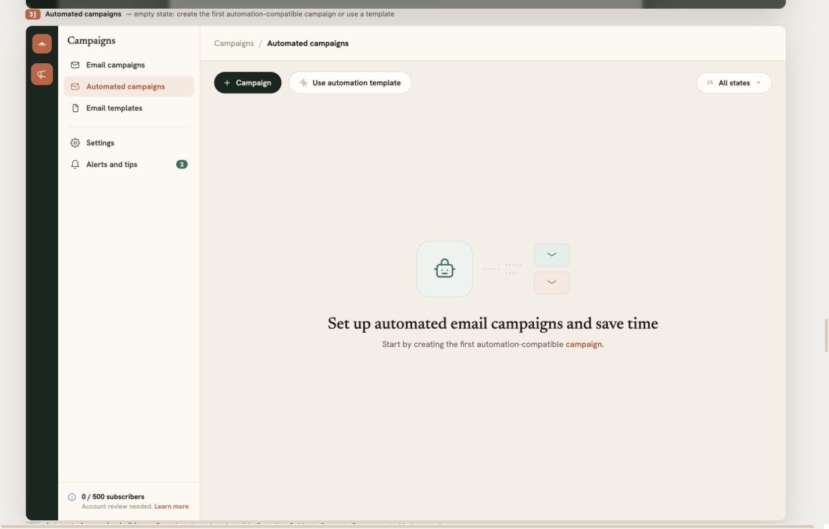Click the Campaigns sidebar heading
829x529 pixels.
point(91,41)
